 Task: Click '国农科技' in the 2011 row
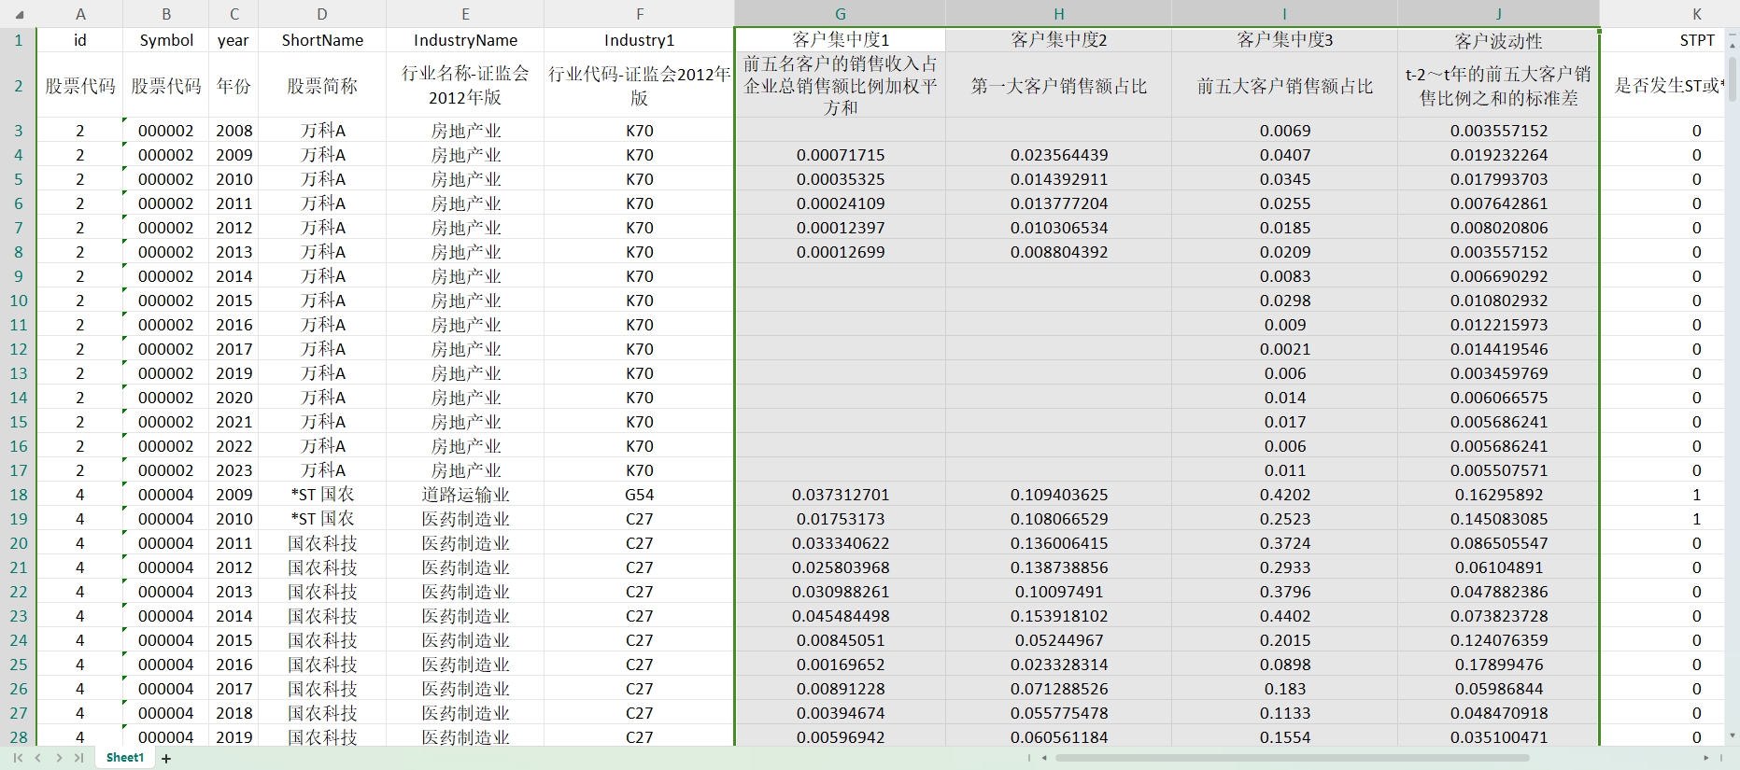322,543
